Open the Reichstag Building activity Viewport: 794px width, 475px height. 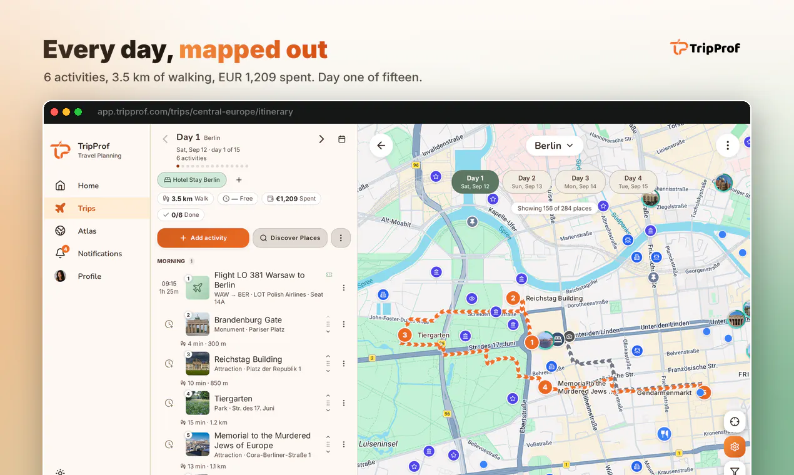tap(248, 359)
